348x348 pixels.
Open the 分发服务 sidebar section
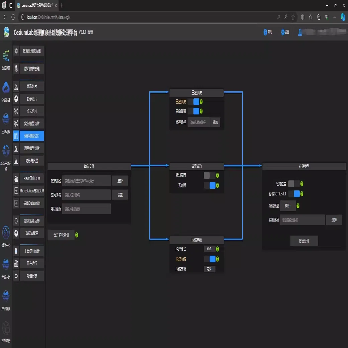(6, 92)
